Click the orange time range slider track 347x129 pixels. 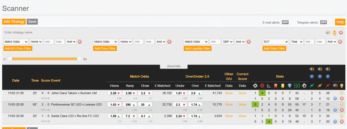pos(44,59)
